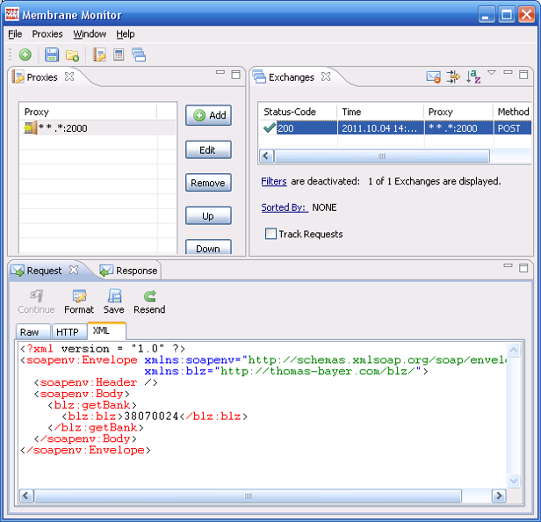Click the Edit proxy button

[x=208, y=149]
